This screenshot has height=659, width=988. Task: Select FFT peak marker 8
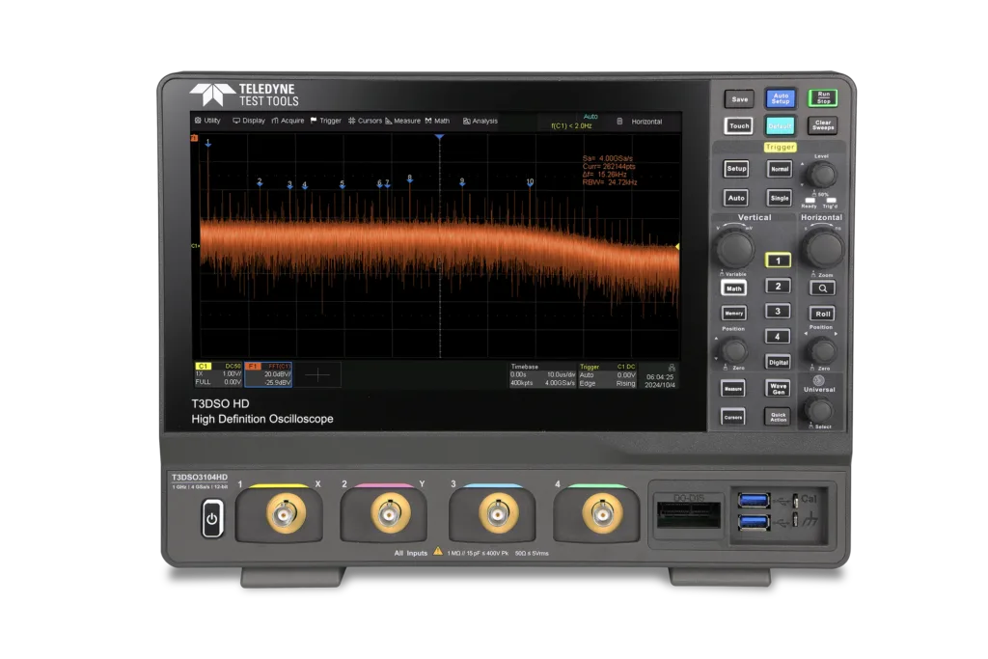[410, 178]
